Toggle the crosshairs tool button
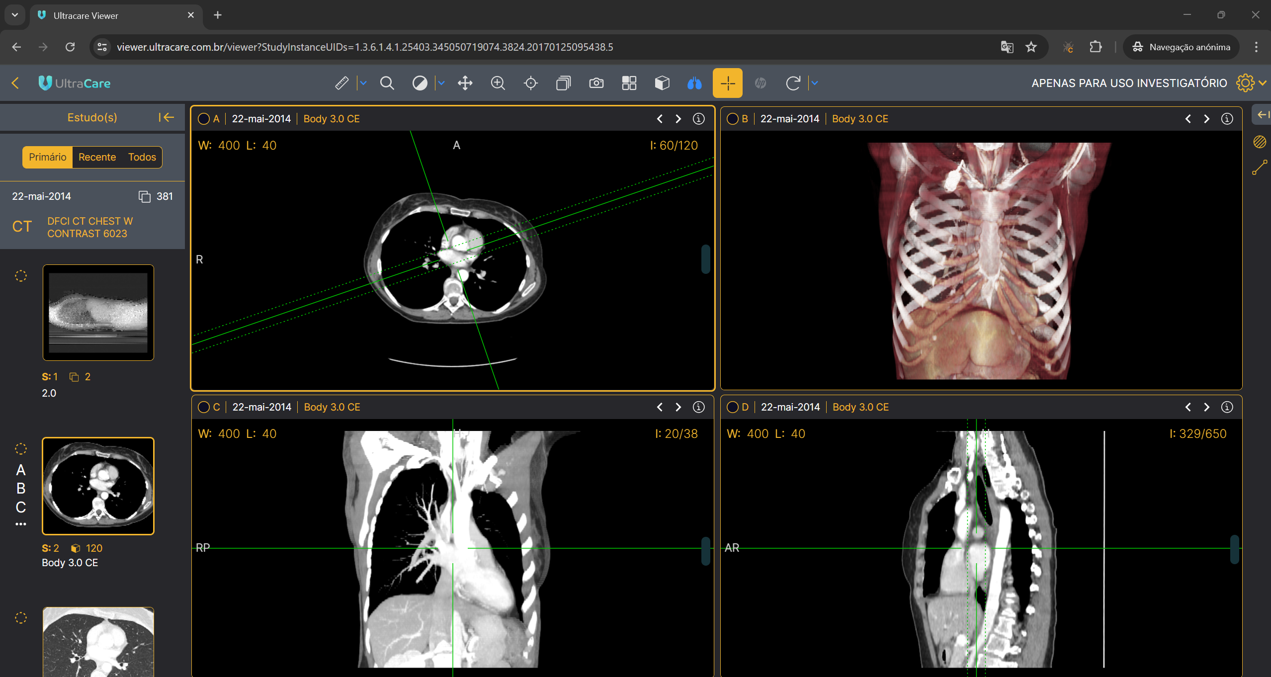Image resolution: width=1271 pixels, height=677 pixels. click(x=727, y=83)
